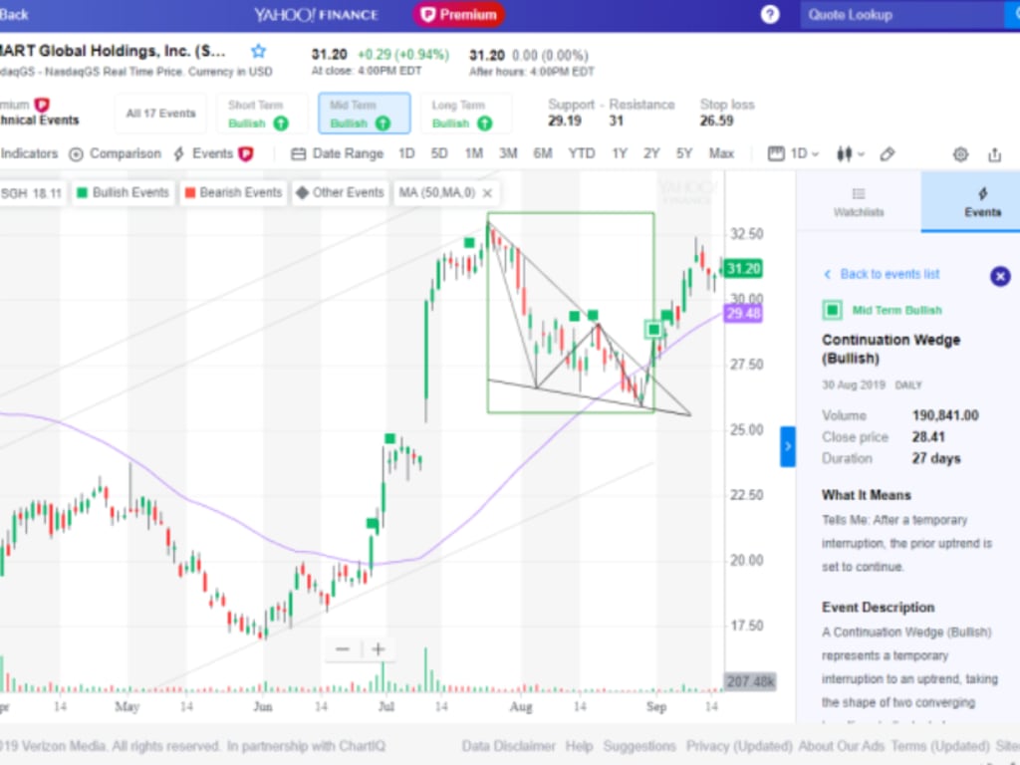This screenshot has width=1020, height=765.
Task: Toggle Bearish Events legend filter
Action: (x=233, y=192)
